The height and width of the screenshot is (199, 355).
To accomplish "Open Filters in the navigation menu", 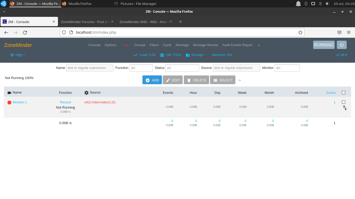I will [x=154, y=45].
